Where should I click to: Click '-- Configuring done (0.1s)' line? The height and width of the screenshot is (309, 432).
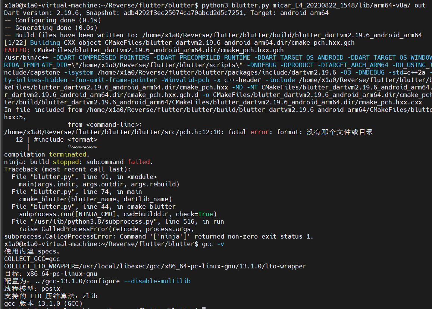(x=53, y=21)
